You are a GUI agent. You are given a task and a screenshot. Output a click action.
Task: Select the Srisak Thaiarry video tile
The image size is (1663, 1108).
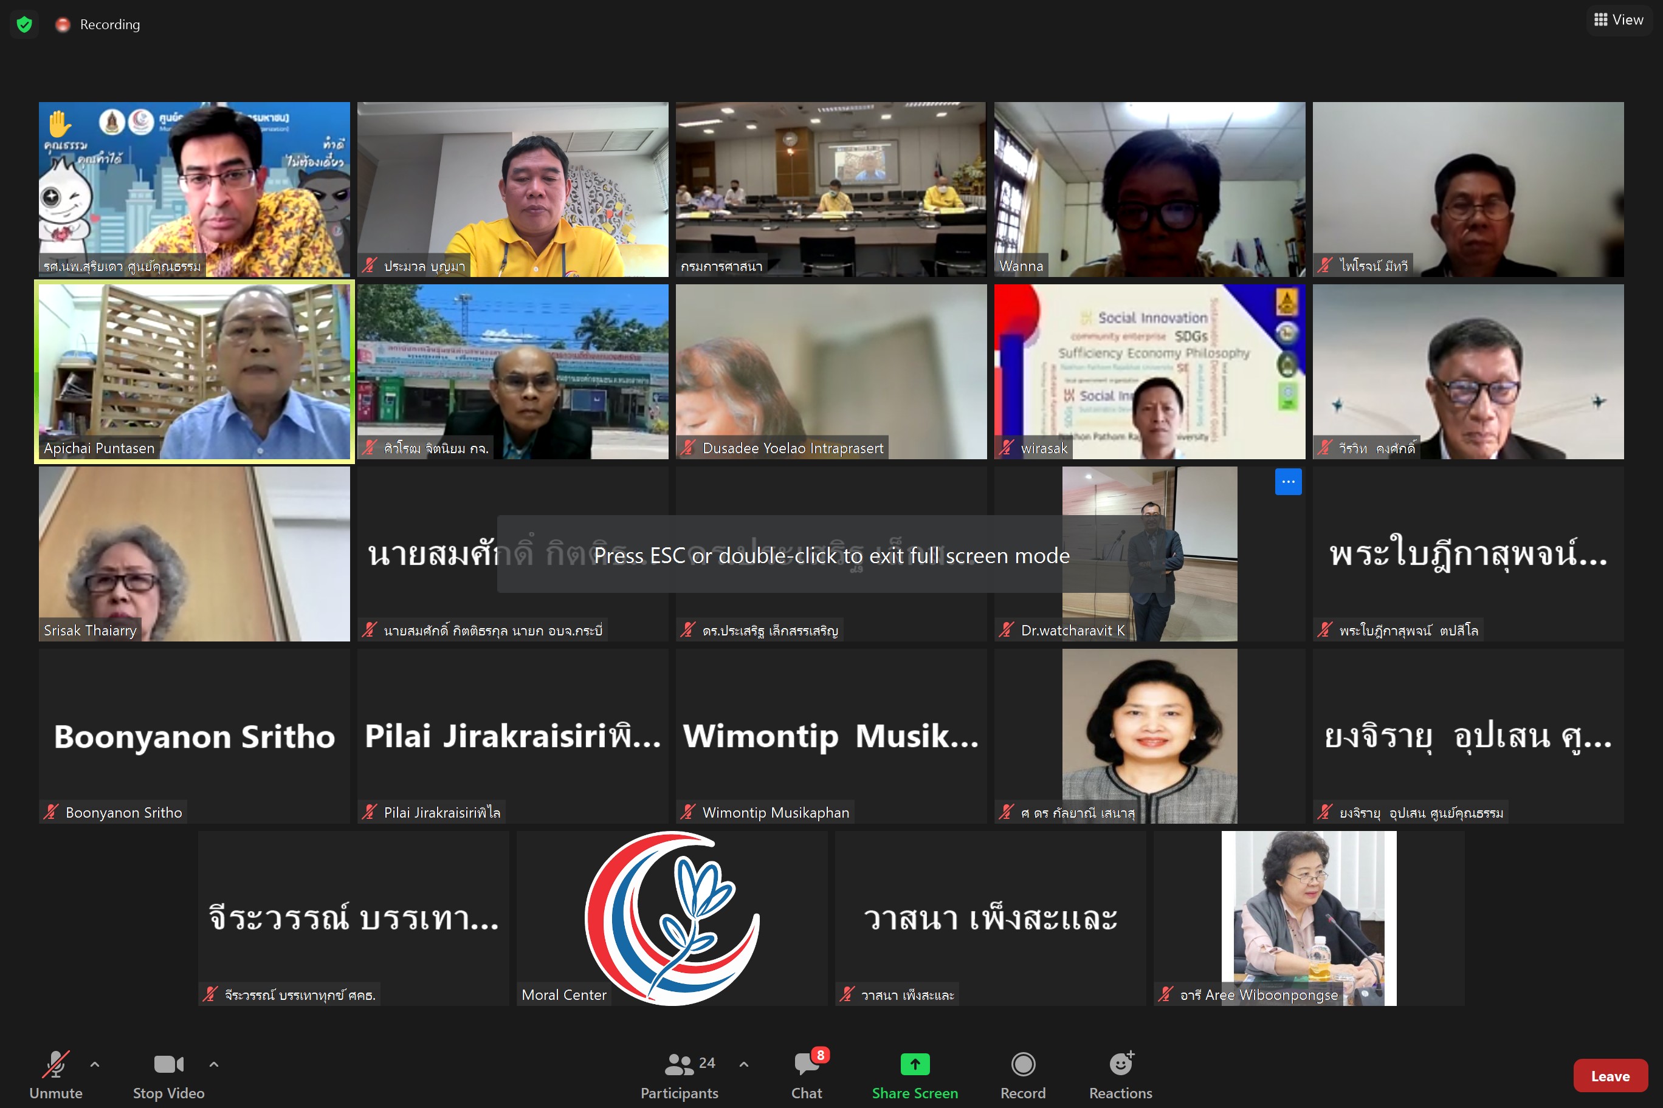click(195, 554)
